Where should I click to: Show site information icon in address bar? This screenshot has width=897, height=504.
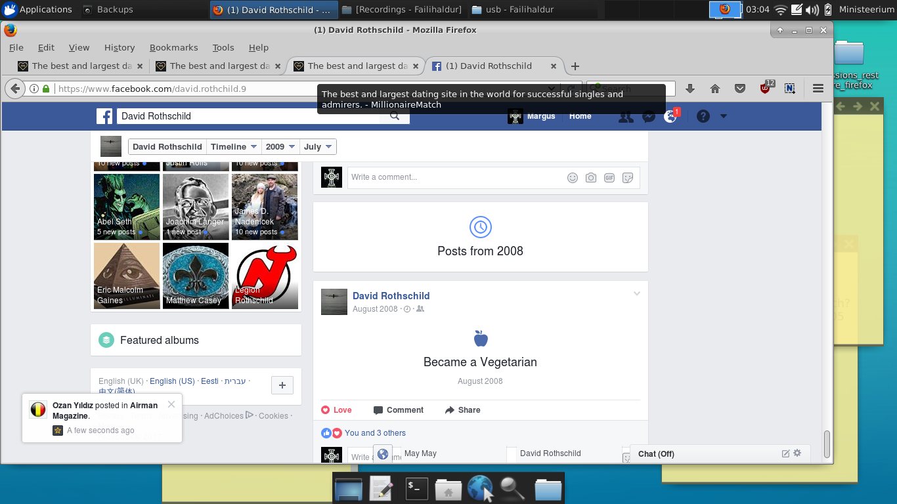[x=34, y=89]
